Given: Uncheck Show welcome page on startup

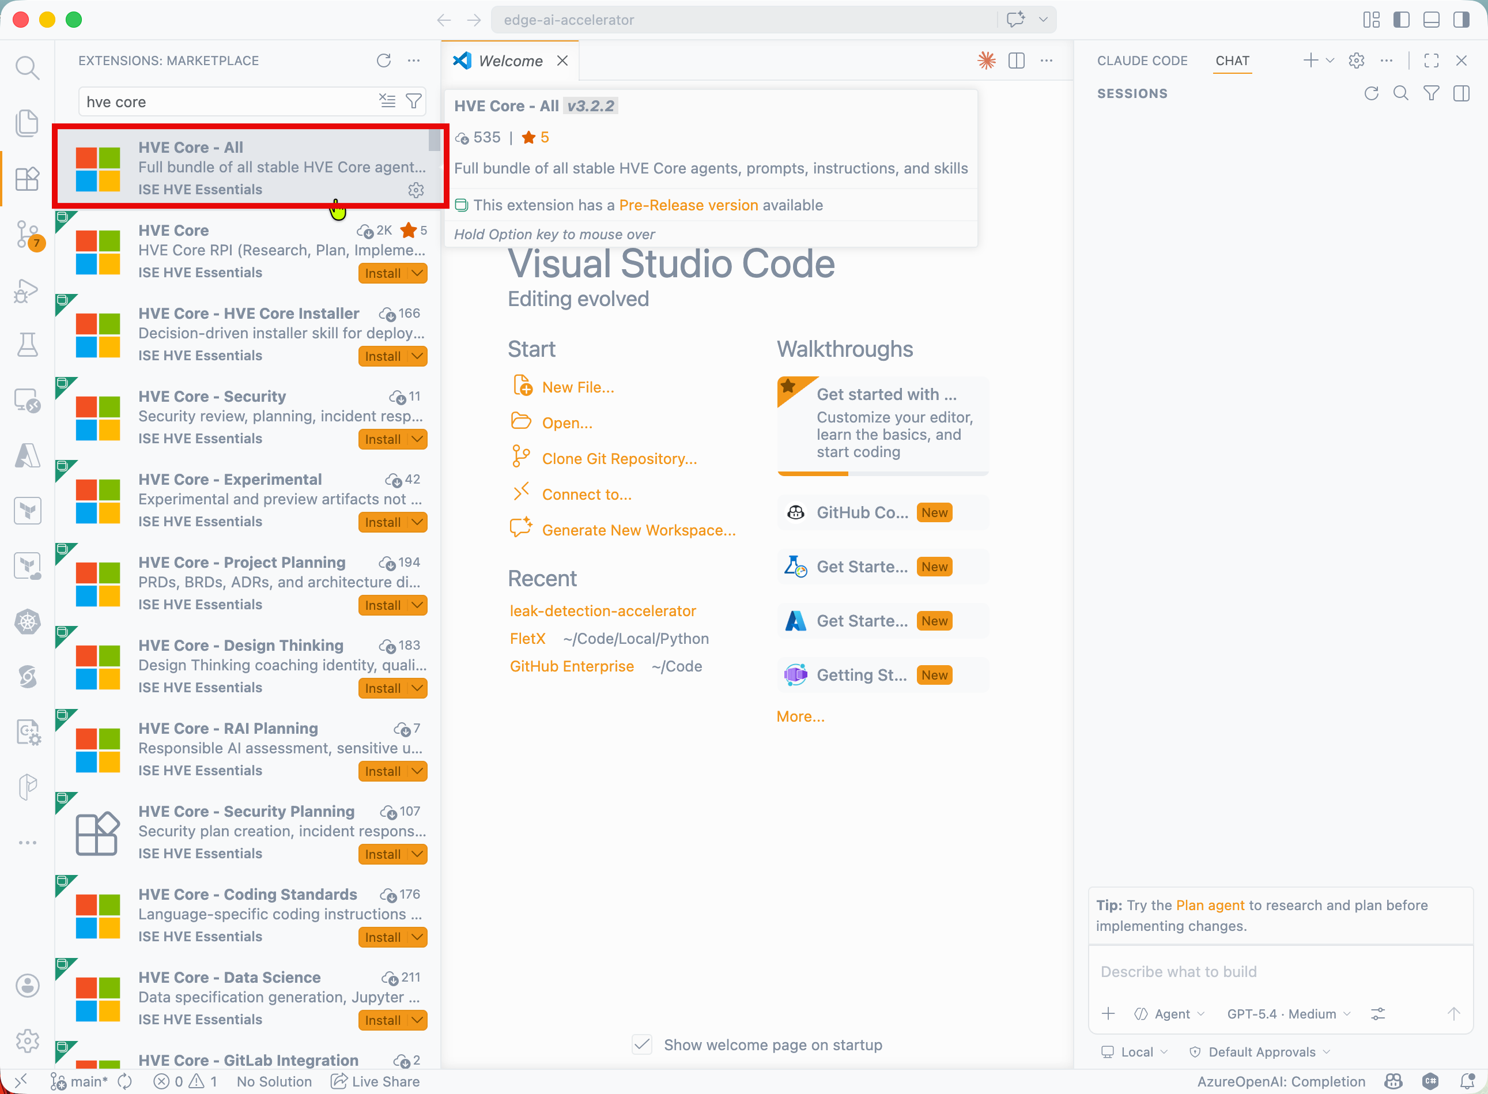Looking at the screenshot, I should pos(642,1044).
